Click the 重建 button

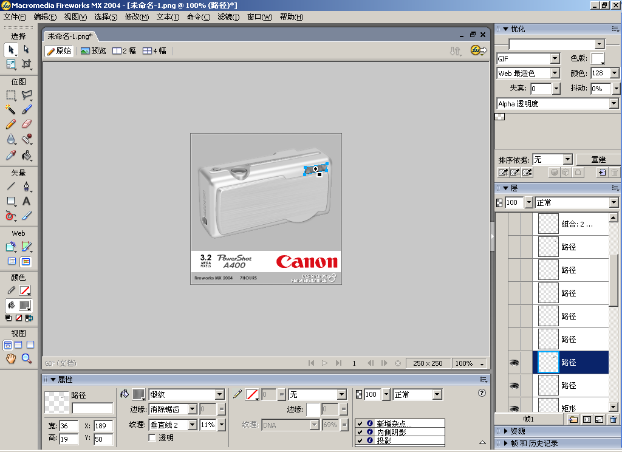point(598,160)
